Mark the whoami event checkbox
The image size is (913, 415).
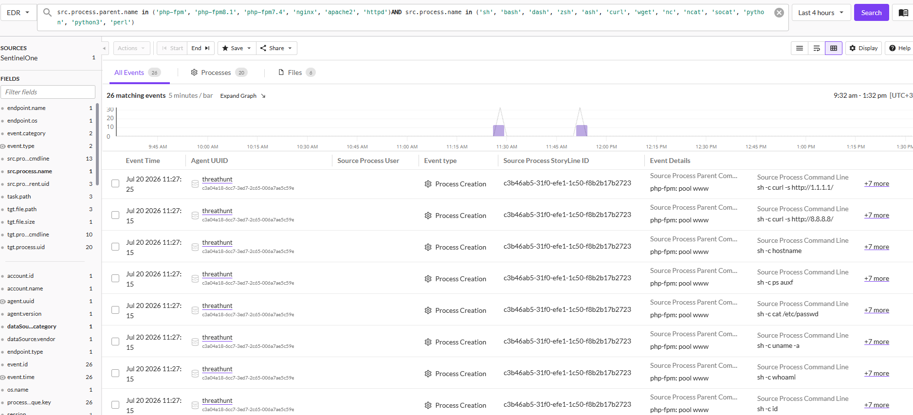click(x=115, y=373)
